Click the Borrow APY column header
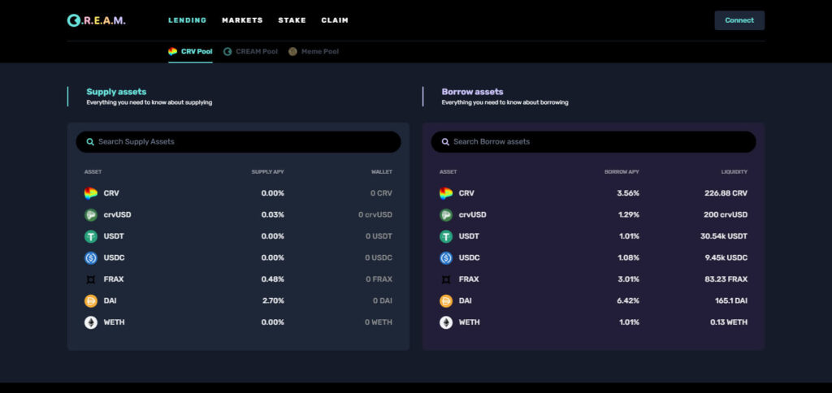The height and width of the screenshot is (393, 832). click(x=622, y=172)
